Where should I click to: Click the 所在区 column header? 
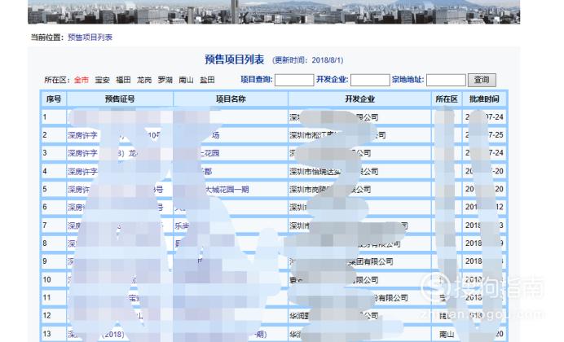[447, 99]
